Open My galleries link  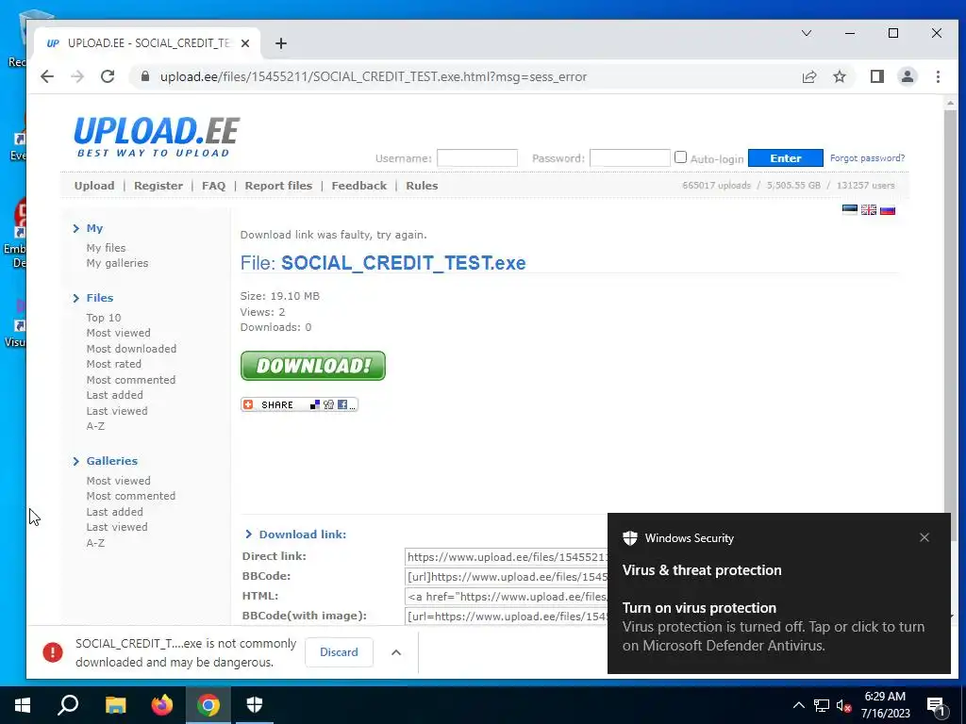coord(117,263)
